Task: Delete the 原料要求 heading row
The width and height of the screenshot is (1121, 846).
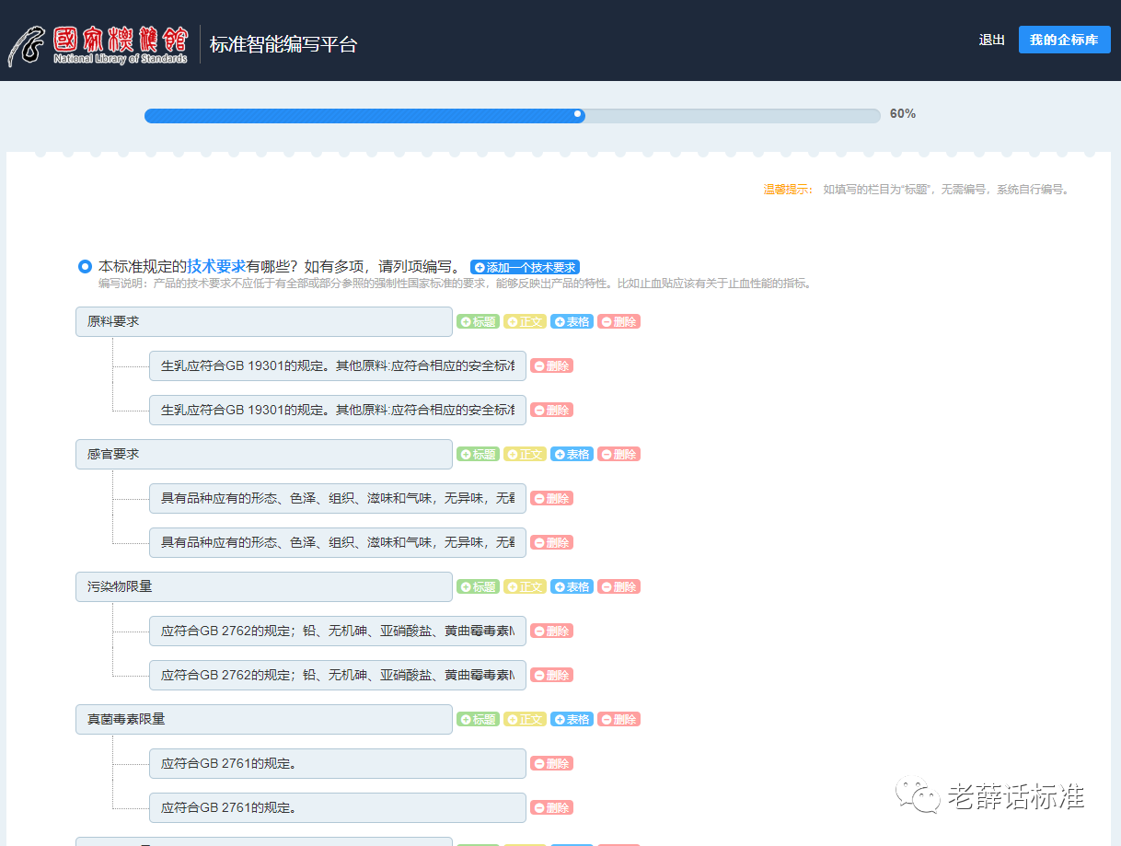Action: click(x=618, y=322)
